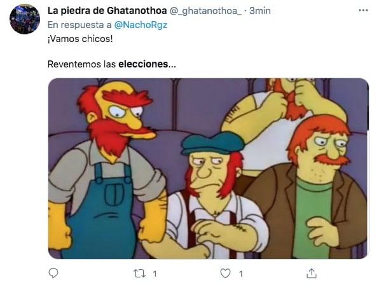This screenshot has height=285, width=379.
Task: Click the red-bearded man in overalls
Action: click(x=106, y=169)
